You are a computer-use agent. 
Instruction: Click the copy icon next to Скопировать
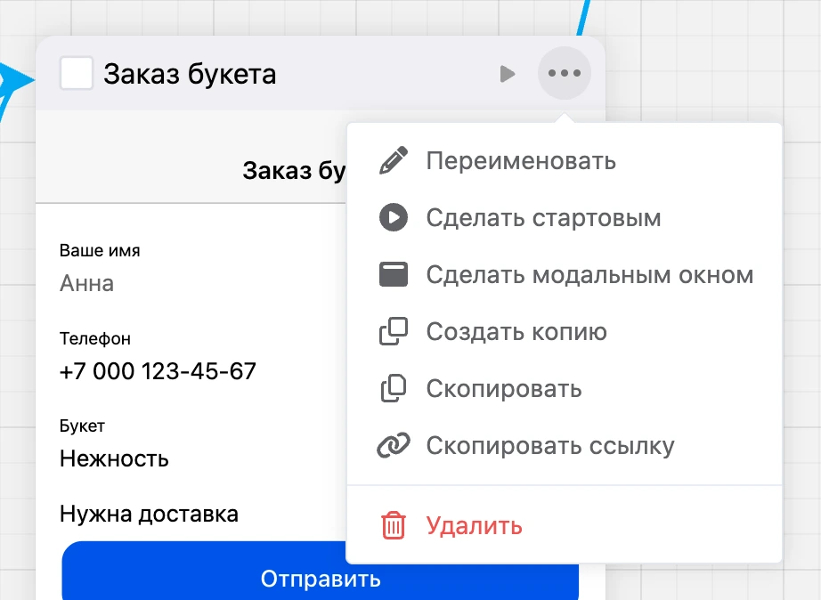coord(394,388)
